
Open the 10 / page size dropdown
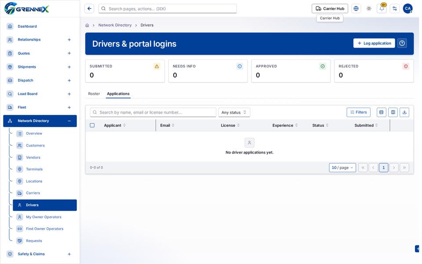click(x=342, y=168)
